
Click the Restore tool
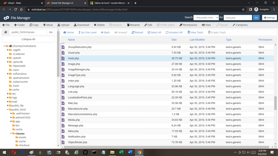115,25
